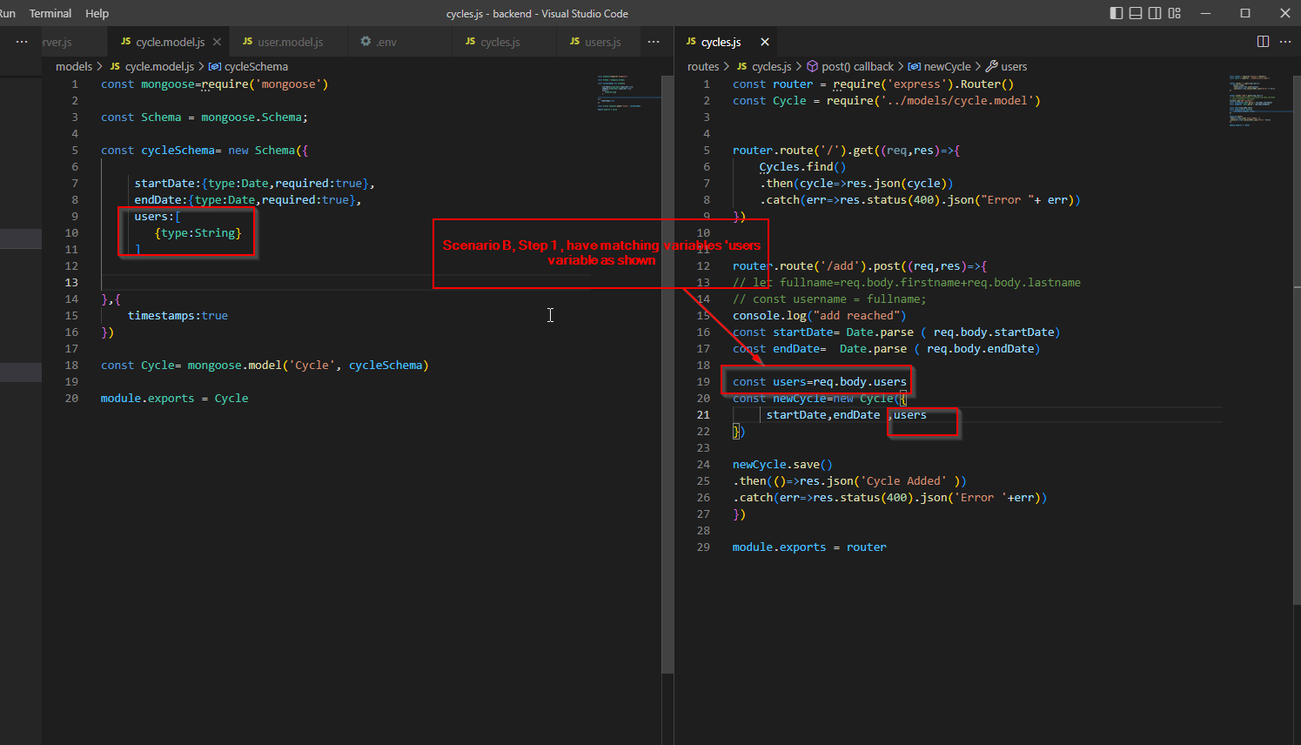Click '{type:String}' in users array
1301x745 pixels.
pos(198,232)
